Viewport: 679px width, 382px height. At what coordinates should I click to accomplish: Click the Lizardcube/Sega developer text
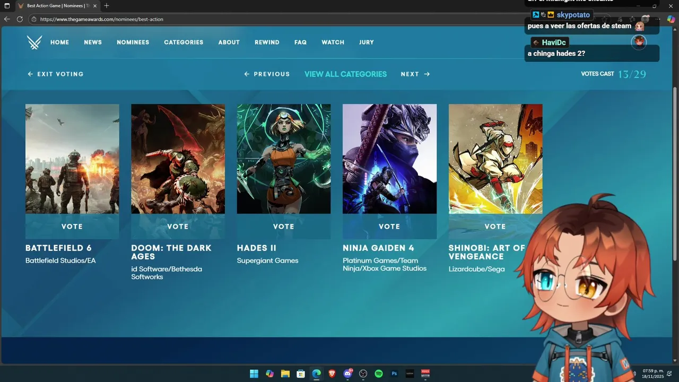[x=476, y=269]
